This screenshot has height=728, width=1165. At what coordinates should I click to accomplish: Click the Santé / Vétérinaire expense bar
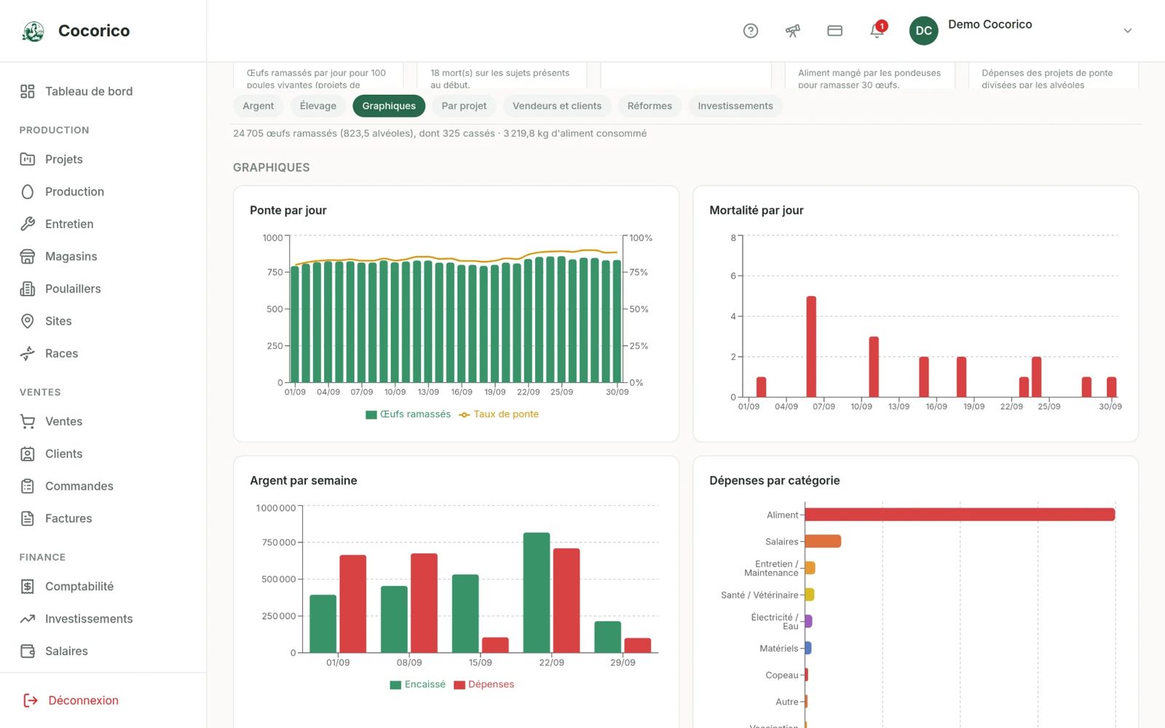coord(810,595)
